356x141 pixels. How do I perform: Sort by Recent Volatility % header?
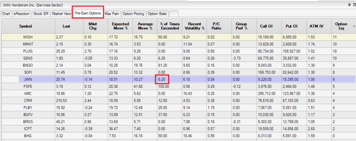pos(194,26)
